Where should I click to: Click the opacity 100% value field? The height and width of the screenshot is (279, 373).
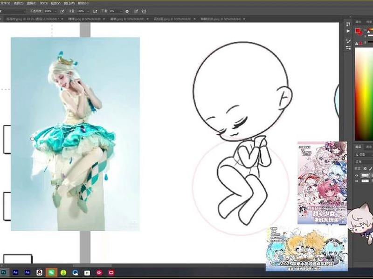(x=48, y=11)
